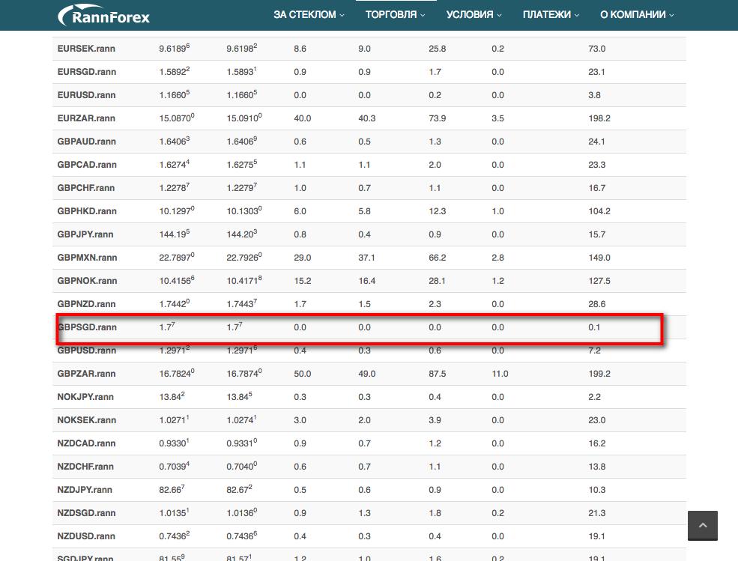This screenshot has height=561, width=738.
Task: Click the 11.0 value in GBPZAR row
Action: 500,374
